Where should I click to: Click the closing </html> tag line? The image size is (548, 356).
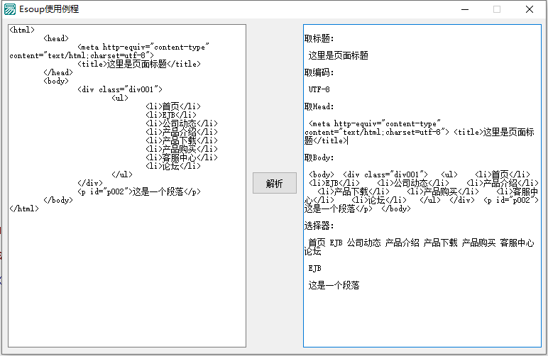tap(24, 208)
